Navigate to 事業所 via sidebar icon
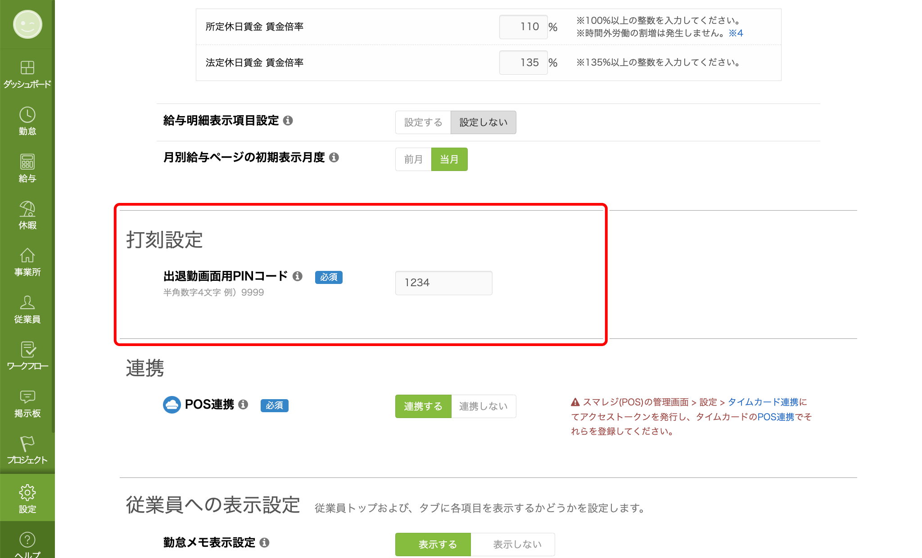This screenshot has width=922, height=558. (x=27, y=262)
